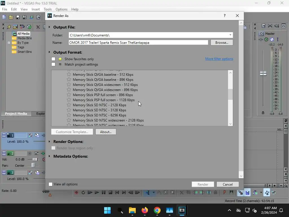Click the About... button
289x217 pixels.
[x=106, y=132]
